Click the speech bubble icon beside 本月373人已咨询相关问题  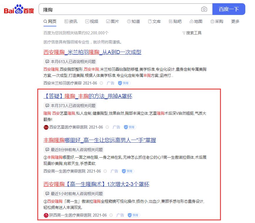(47, 105)
